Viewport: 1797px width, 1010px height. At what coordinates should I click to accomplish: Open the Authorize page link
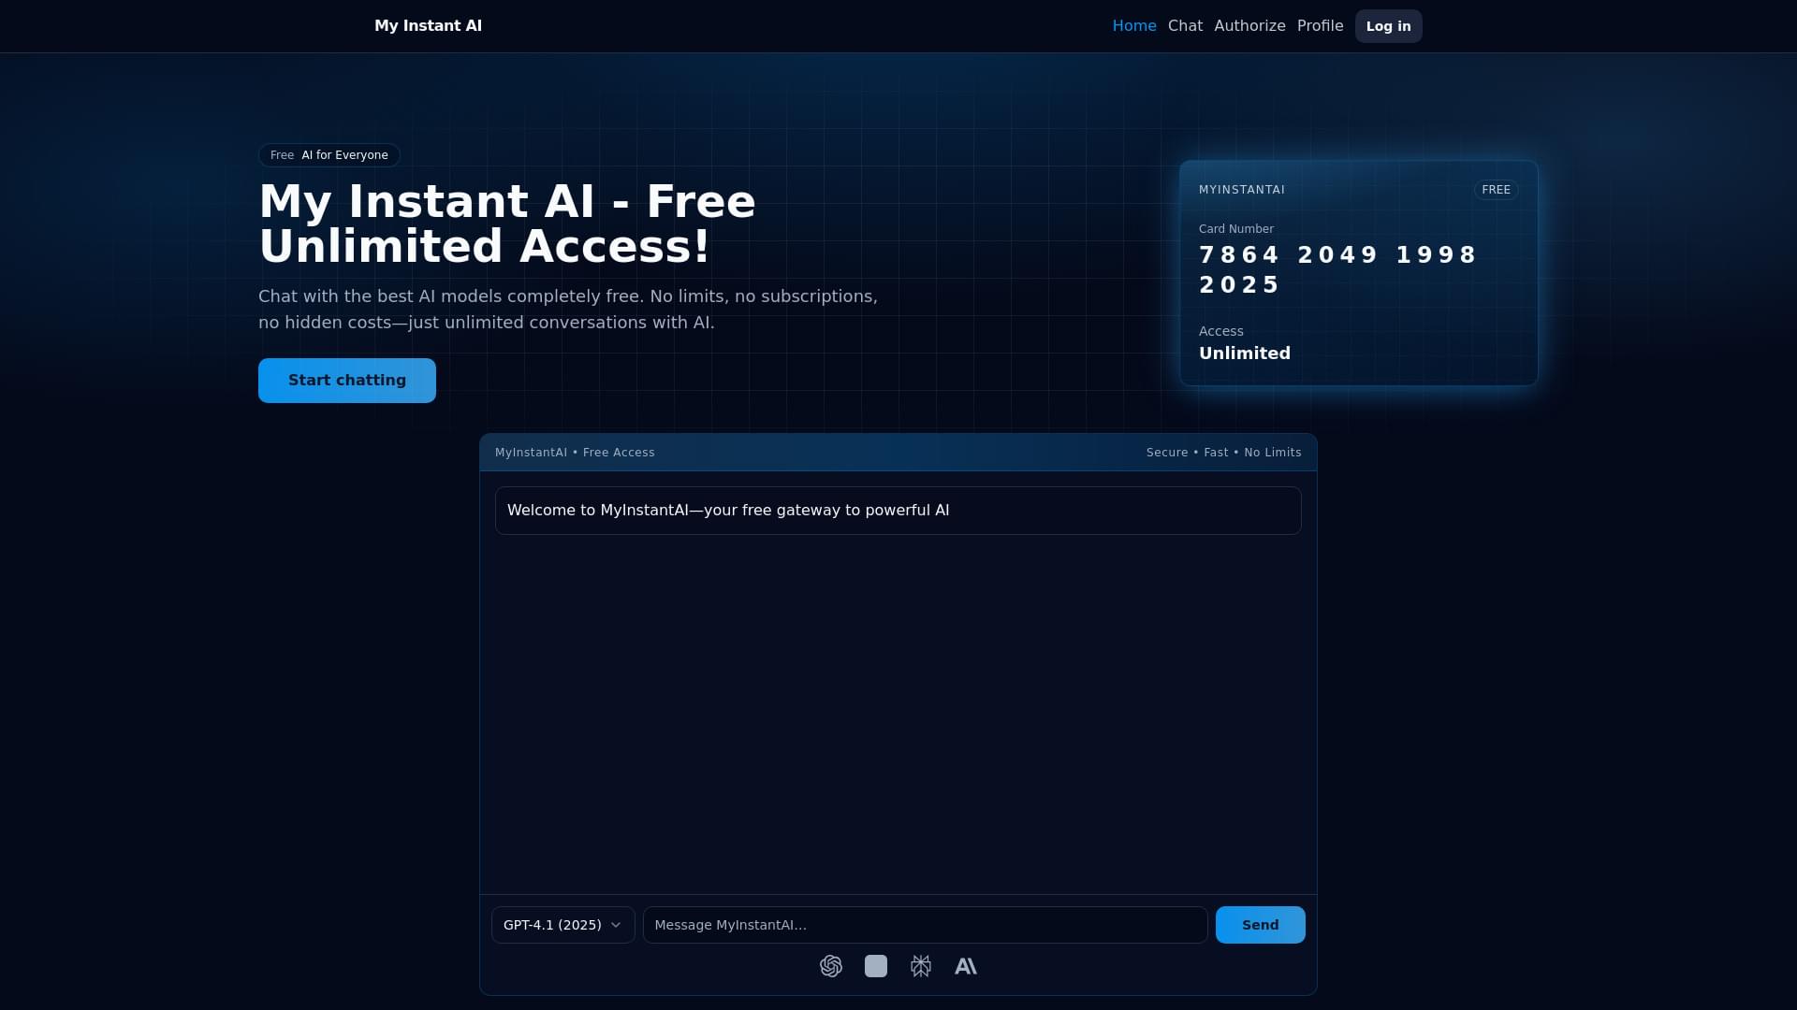pyautogui.click(x=1249, y=26)
